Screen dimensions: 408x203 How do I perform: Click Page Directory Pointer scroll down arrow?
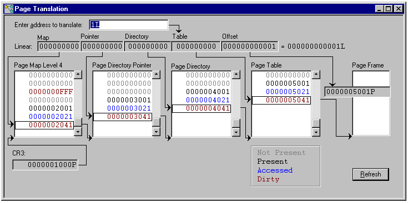click(156, 132)
